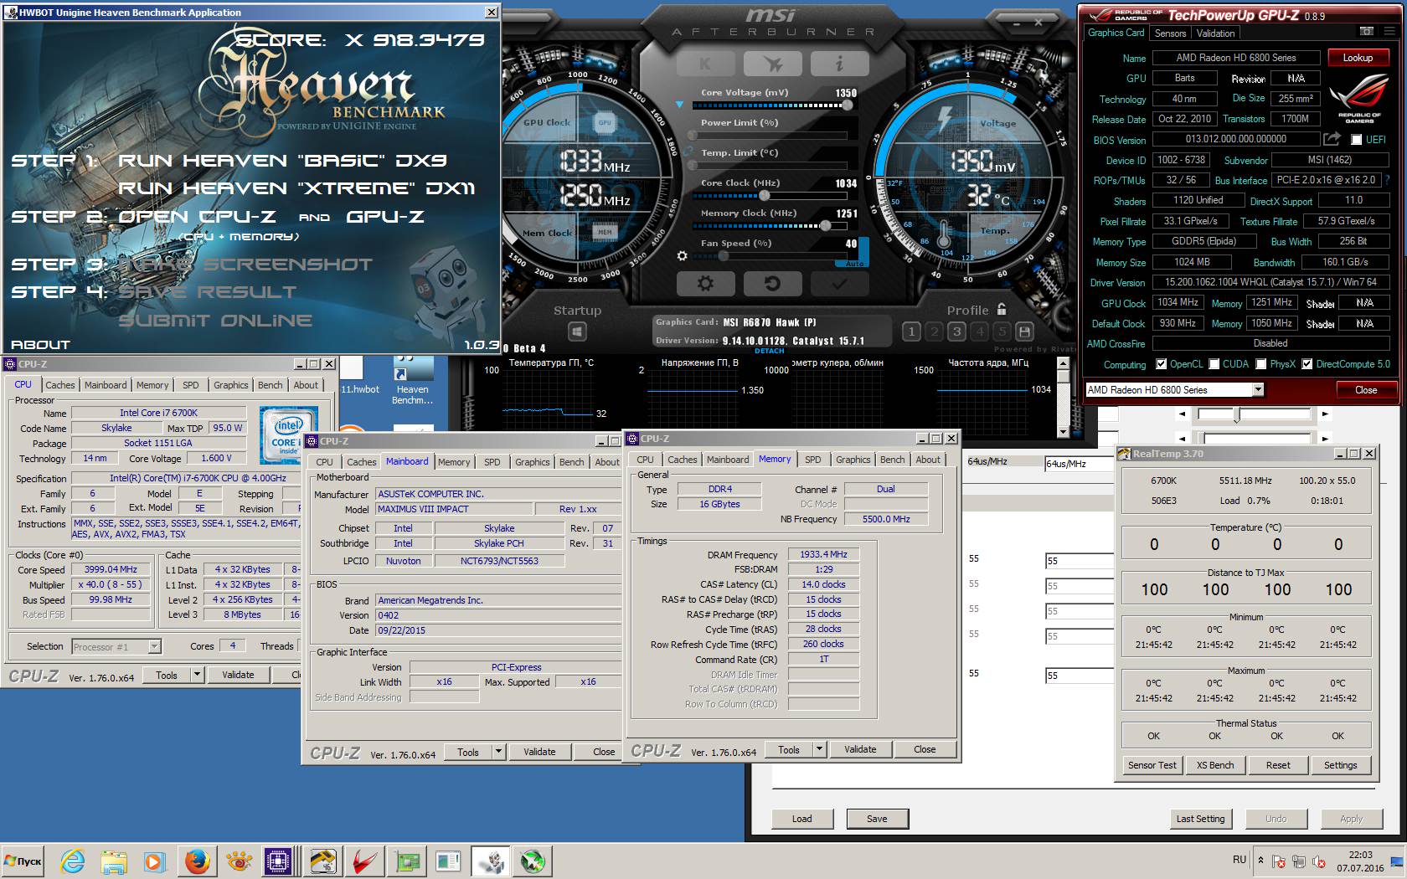Reset Afterburner settings with the circular arrow

coord(772,283)
